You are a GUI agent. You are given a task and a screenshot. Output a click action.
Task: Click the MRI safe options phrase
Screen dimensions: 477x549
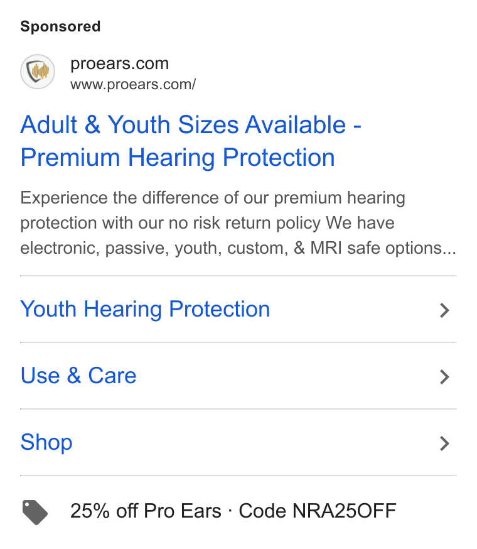point(375,248)
